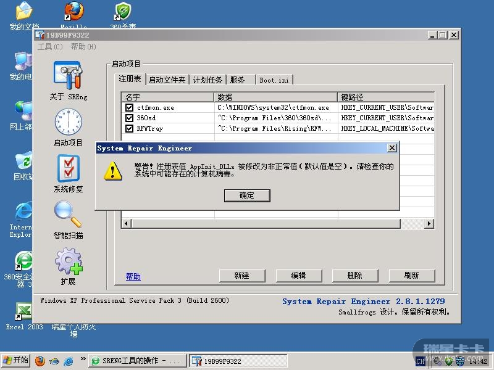Open the 360 antivirus desktop shortcut
Viewport: 494px width, 370px height.
(123, 11)
